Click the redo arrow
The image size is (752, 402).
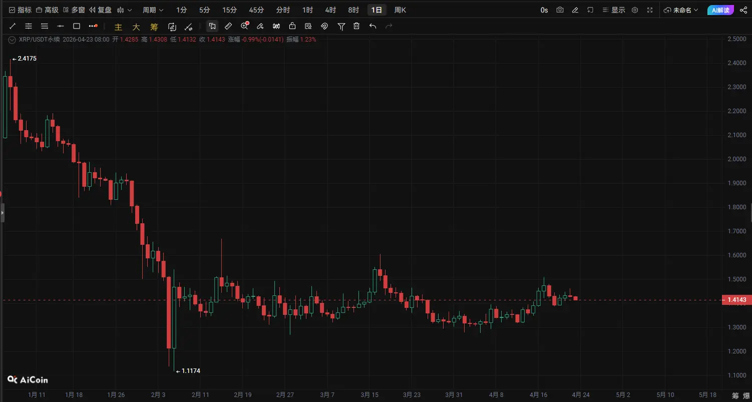point(389,26)
